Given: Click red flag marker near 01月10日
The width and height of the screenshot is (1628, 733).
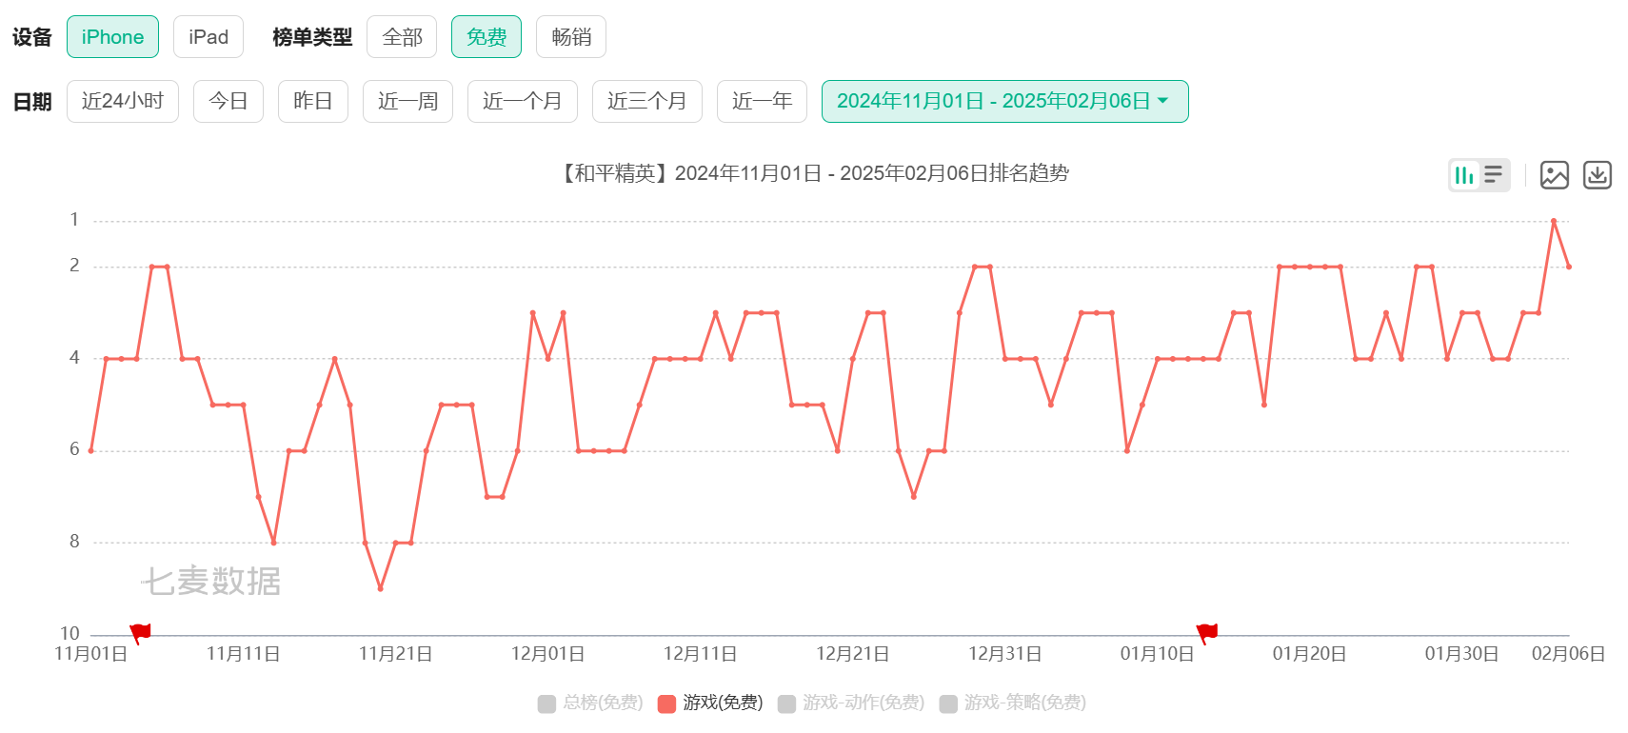Looking at the screenshot, I should (1207, 633).
